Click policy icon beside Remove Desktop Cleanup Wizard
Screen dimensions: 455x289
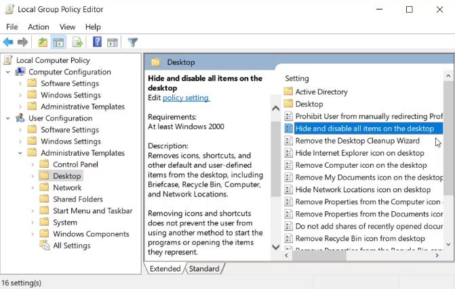click(288, 141)
